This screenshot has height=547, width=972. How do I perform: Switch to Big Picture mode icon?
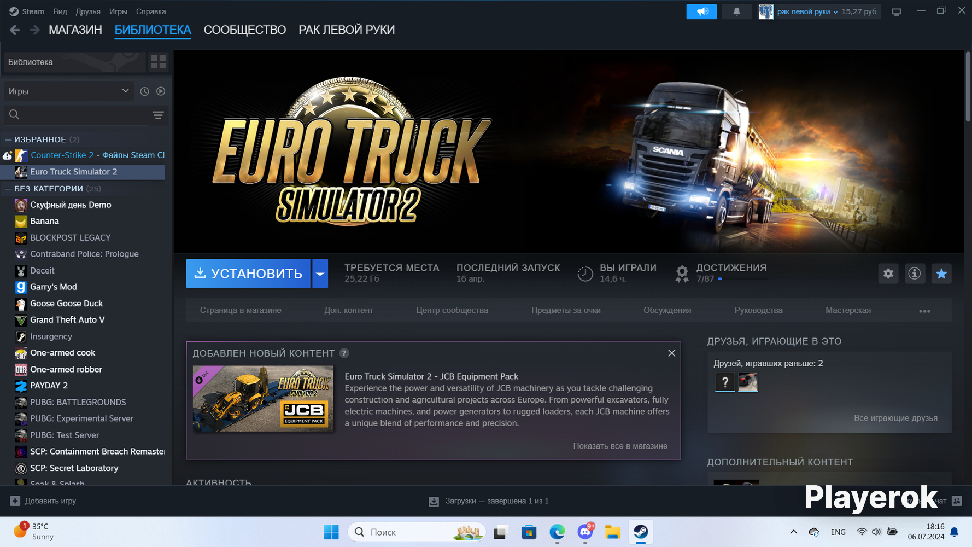(896, 11)
